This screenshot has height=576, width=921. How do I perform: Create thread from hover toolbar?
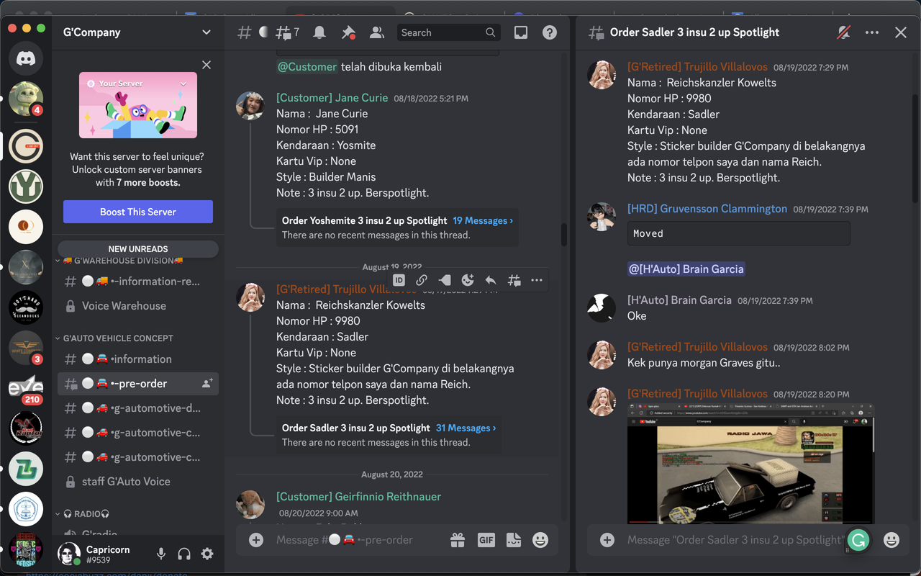514,280
